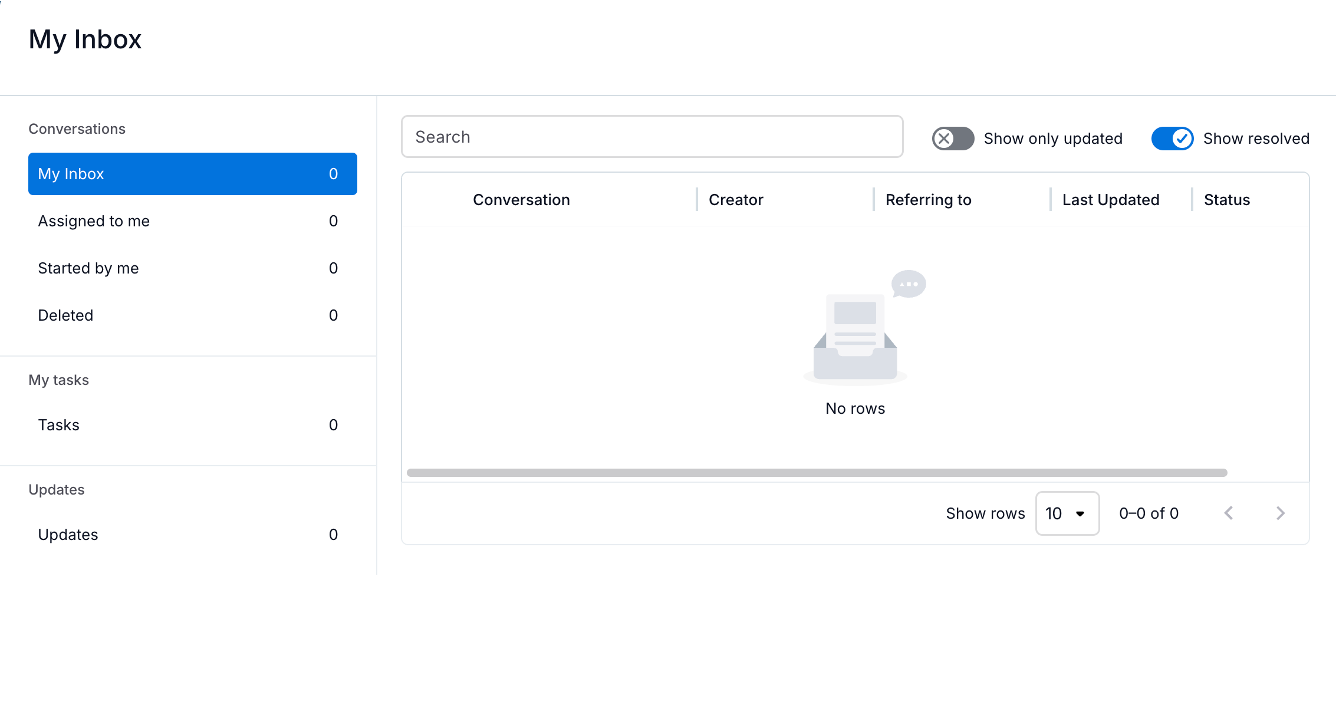
Task: Open the Tasks list
Action: [193, 425]
